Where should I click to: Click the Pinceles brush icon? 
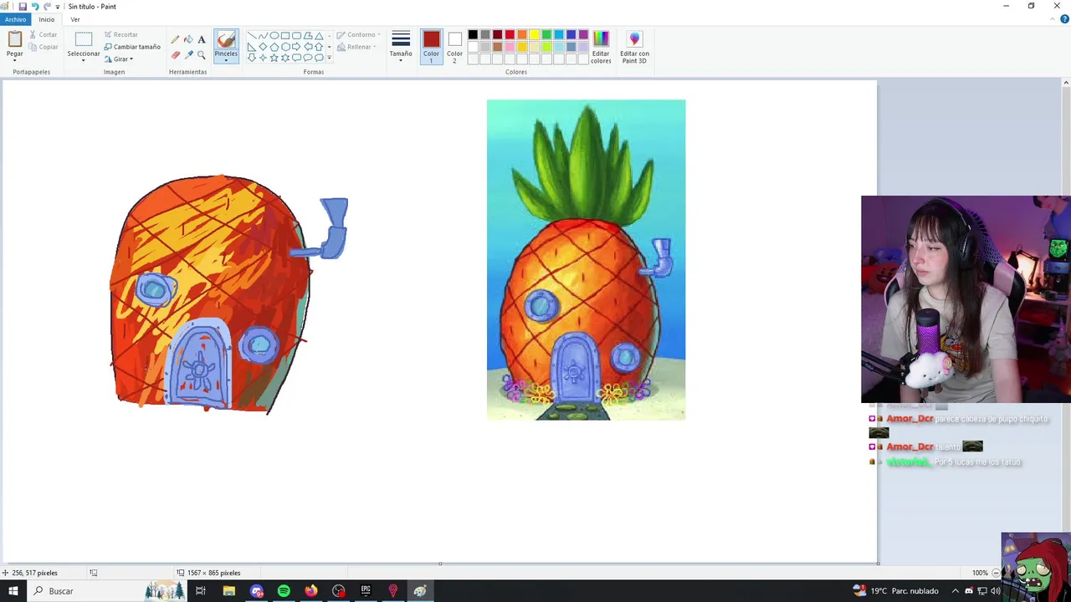click(x=226, y=40)
